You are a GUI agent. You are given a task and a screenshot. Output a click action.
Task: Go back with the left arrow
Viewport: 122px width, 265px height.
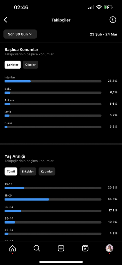pyautogui.click(x=6, y=20)
